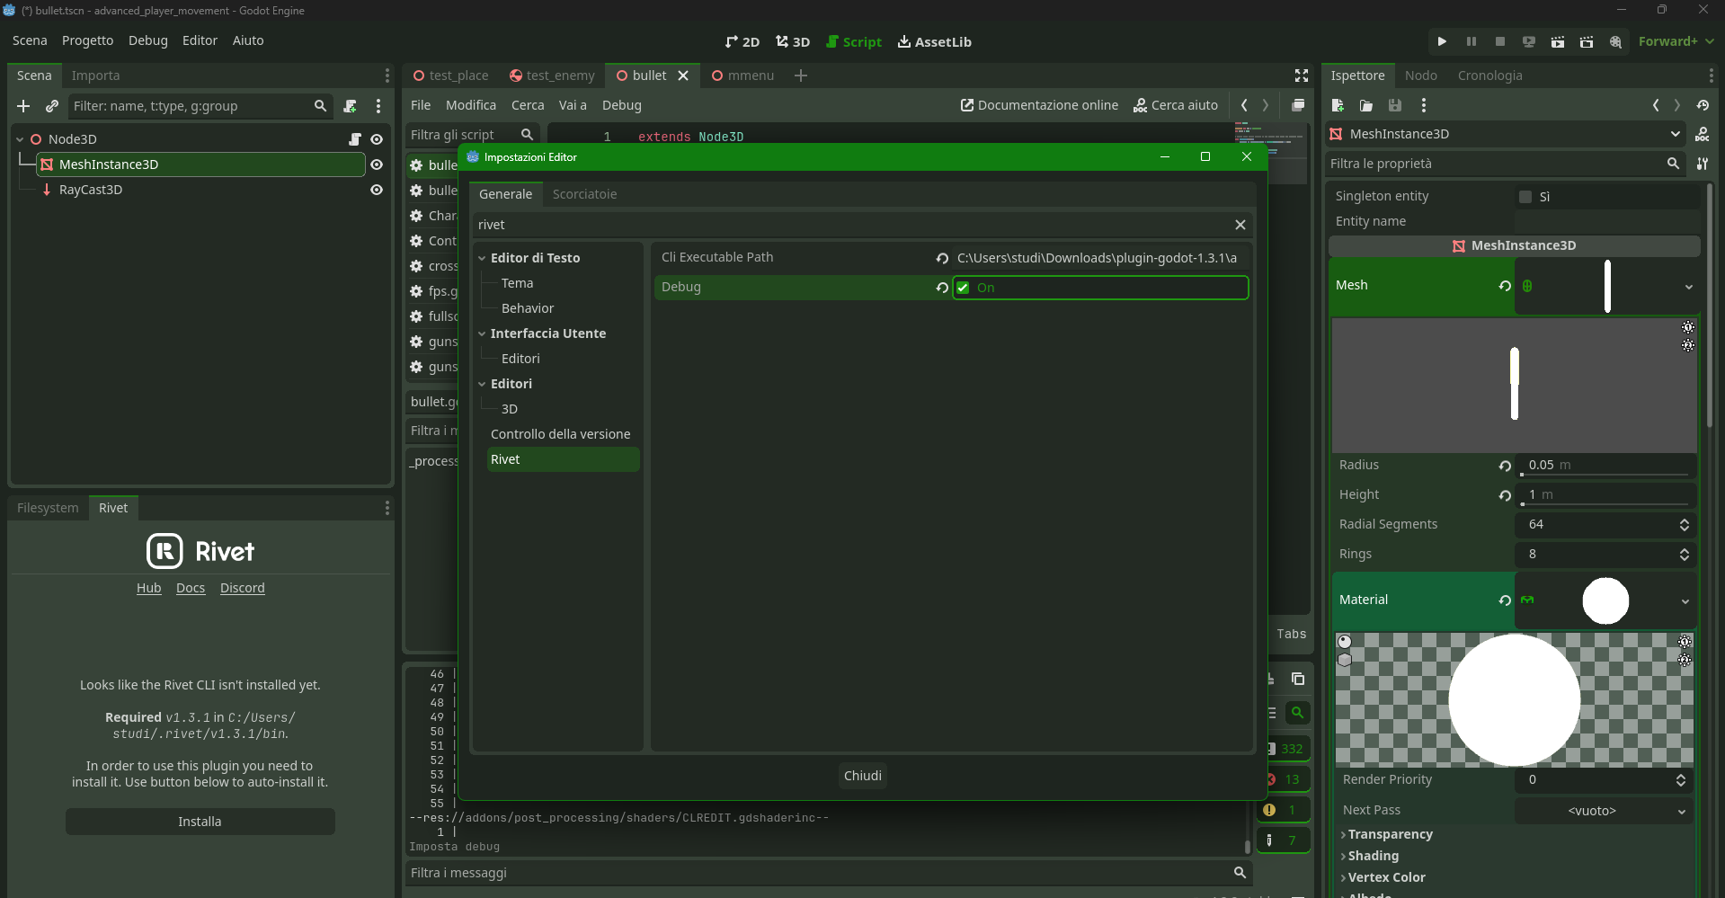Run the project with Play button
Viewport: 1725px width, 898px height.
click(x=1442, y=41)
